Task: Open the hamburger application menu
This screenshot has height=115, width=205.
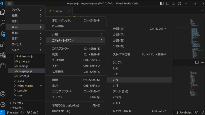Action: tap(9, 4)
